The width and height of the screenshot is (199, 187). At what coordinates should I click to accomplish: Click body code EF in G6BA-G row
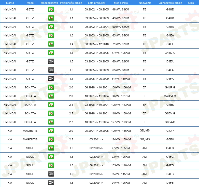(x=145, y=122)
